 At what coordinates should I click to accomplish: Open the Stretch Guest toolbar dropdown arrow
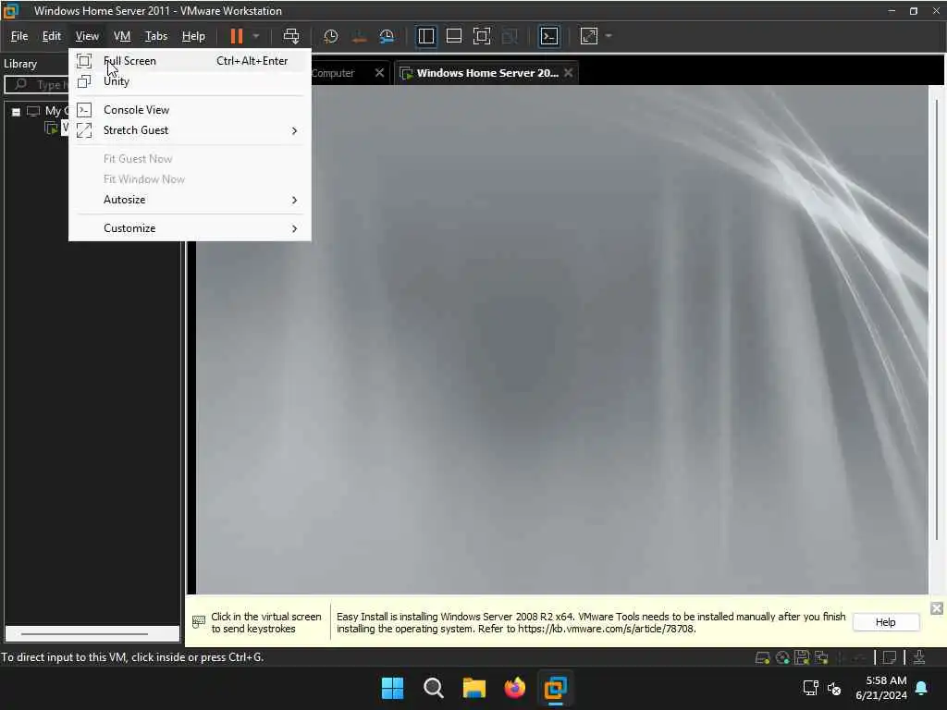609,36
